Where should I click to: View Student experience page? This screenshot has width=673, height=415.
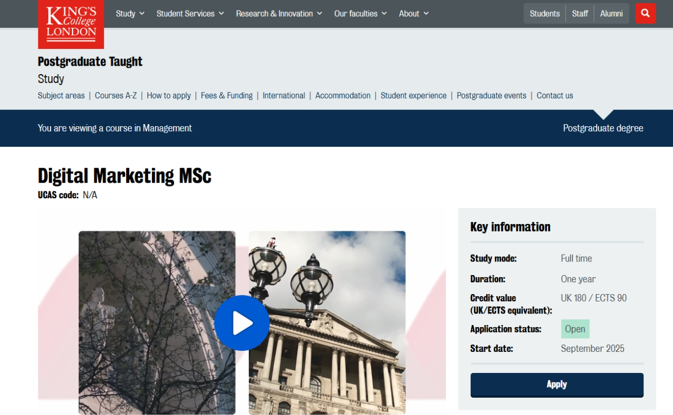coord(413,96)
